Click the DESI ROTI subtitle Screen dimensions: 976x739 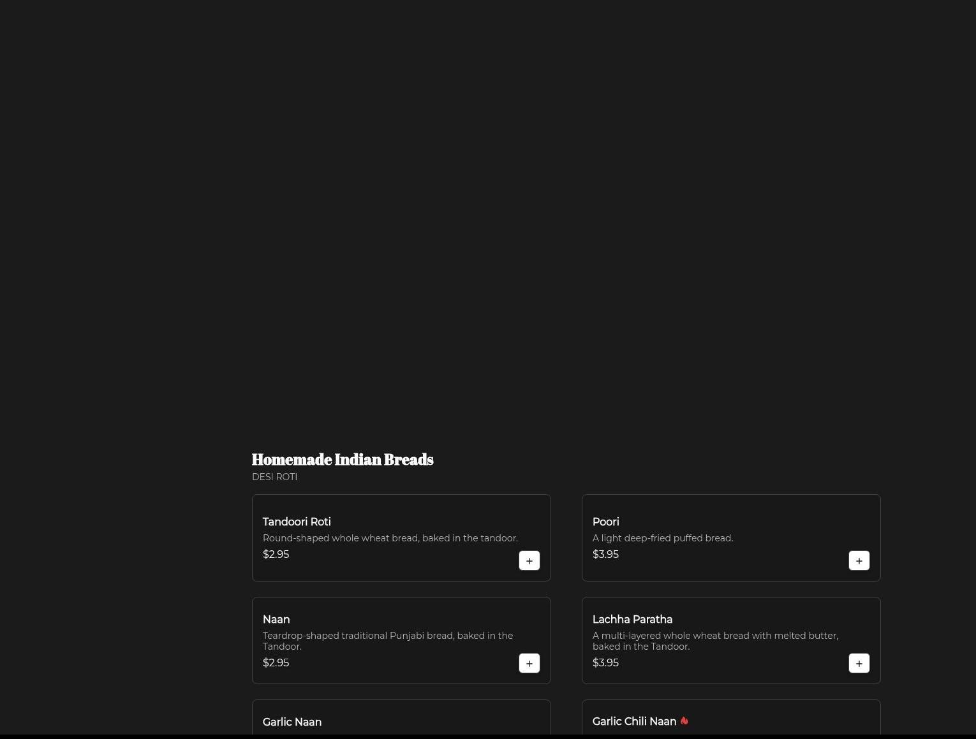274,477
